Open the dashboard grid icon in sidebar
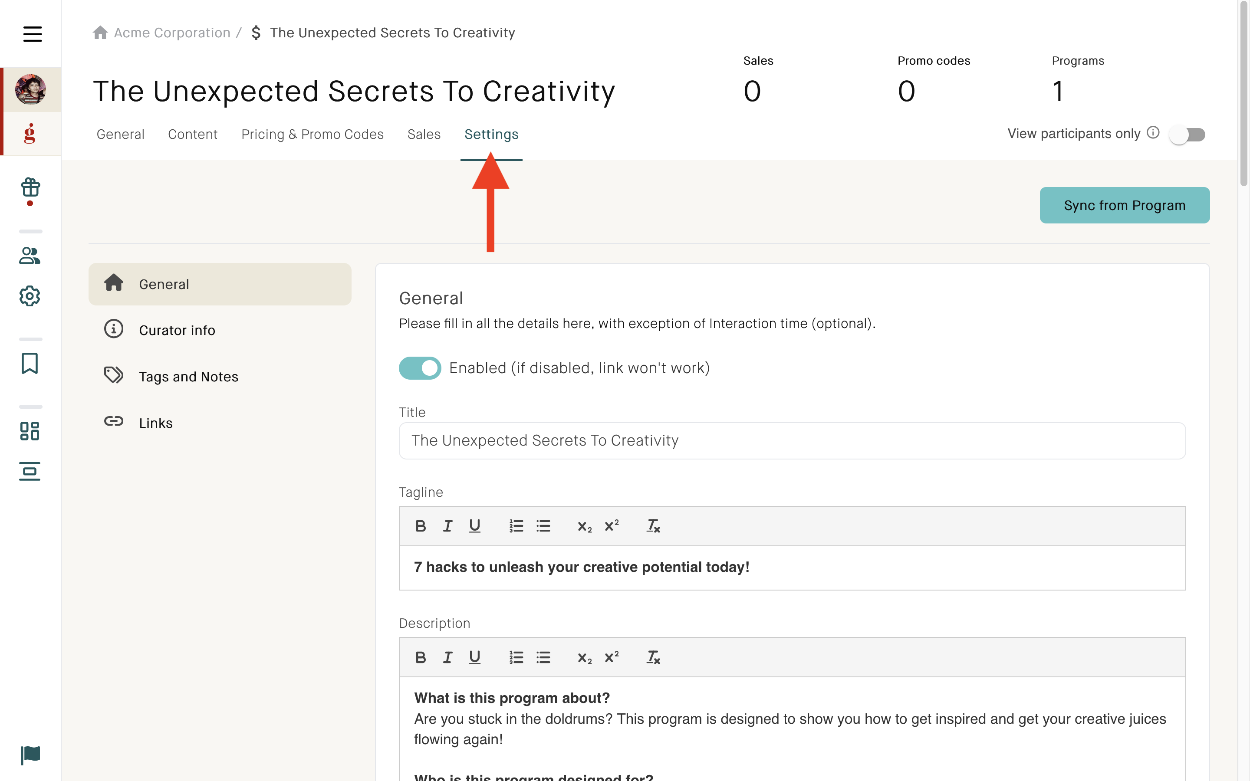1250x781 pixels. click(x=30, y=431)
